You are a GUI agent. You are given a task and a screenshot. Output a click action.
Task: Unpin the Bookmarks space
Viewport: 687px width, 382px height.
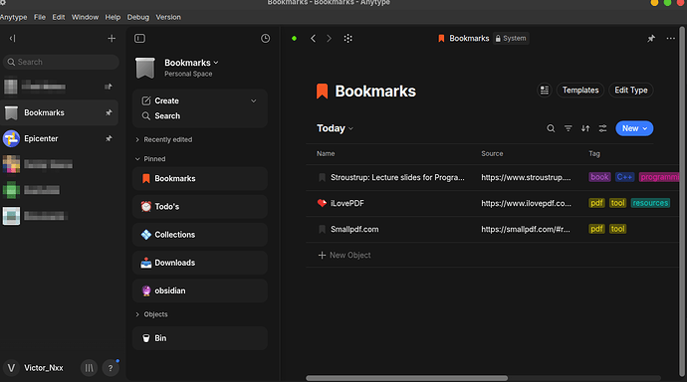point(109,112)
